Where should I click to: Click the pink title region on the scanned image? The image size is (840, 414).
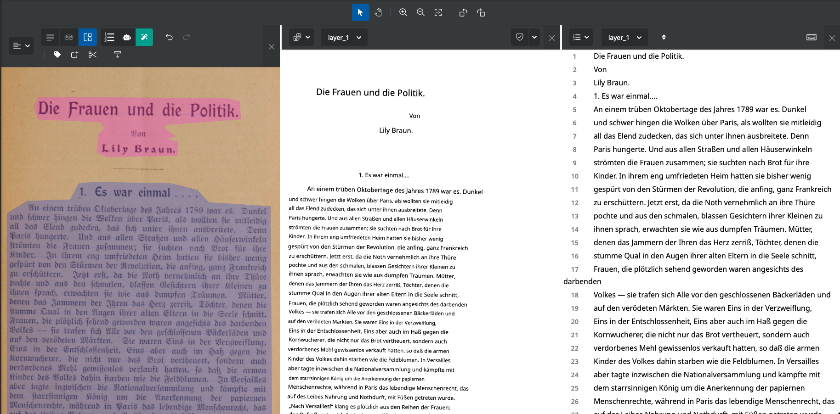pyautogui.click(x=138, y=109)
